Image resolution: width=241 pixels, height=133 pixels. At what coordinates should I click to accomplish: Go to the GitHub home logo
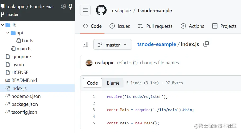(101, 10)
